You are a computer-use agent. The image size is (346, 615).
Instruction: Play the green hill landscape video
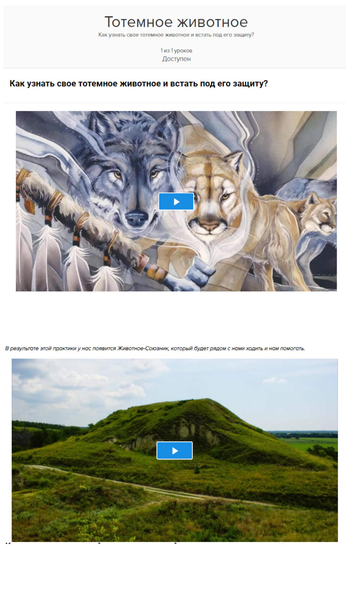175,450
